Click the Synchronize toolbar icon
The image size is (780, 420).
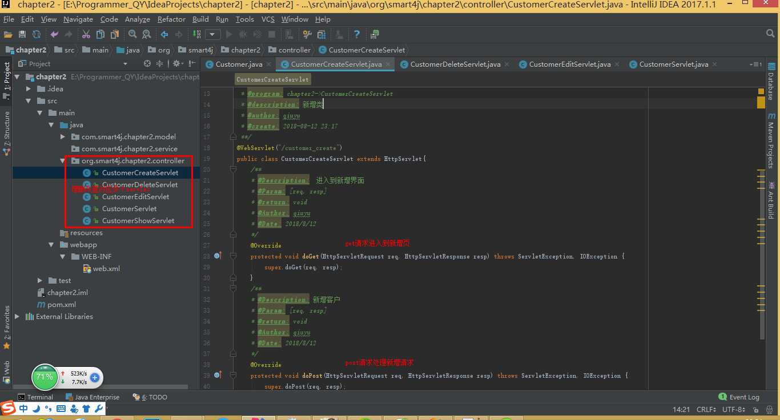pos(36,34)
